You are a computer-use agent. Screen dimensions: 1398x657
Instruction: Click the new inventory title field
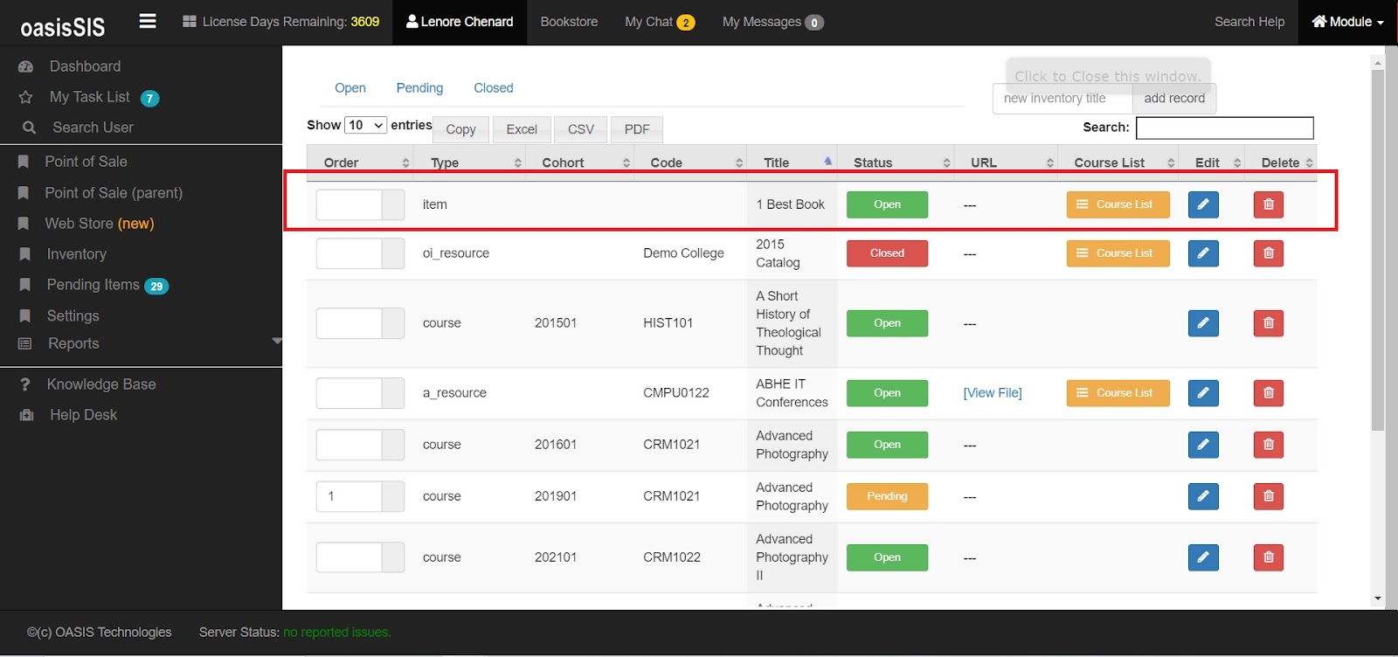click(1062, 99)
